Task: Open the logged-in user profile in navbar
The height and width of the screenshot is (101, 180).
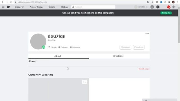Action: pyautogui.click(x=141, y=7)
